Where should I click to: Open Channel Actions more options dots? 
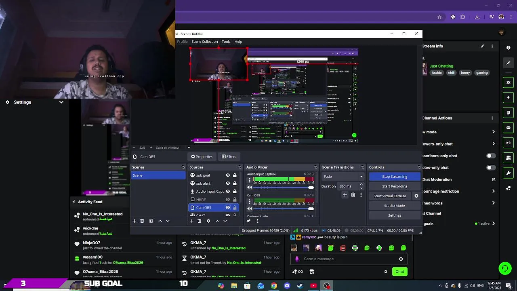point(492,118)
